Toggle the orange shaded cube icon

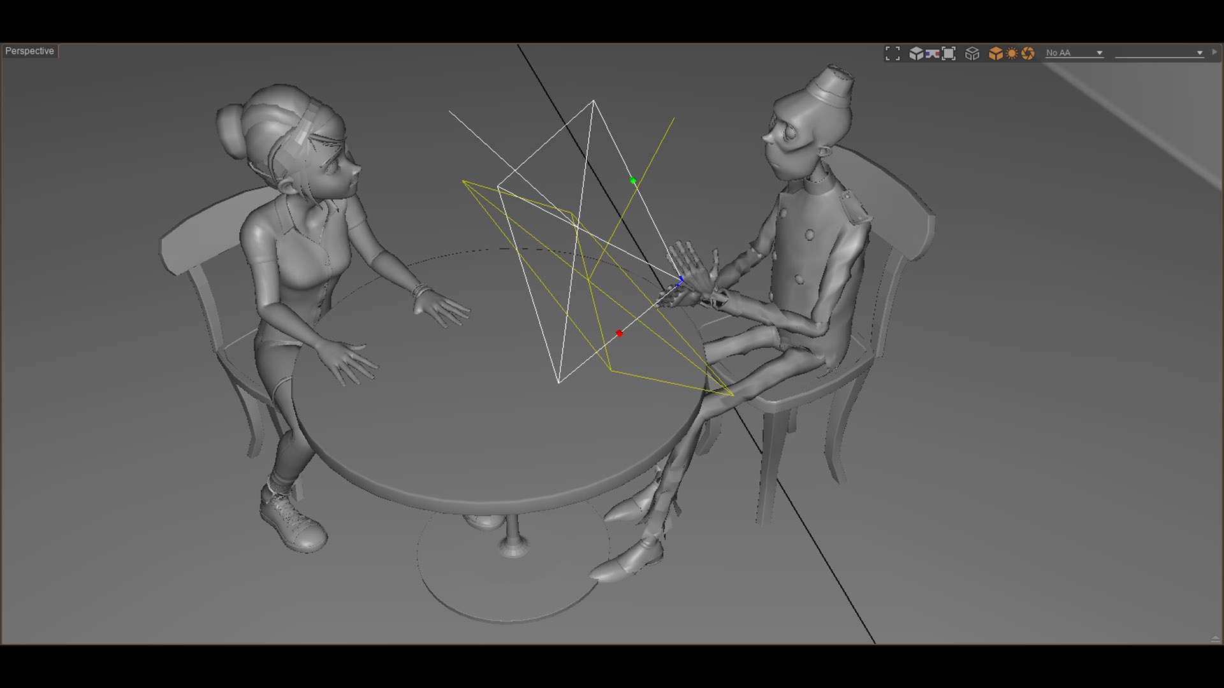(x=995, y=54)
